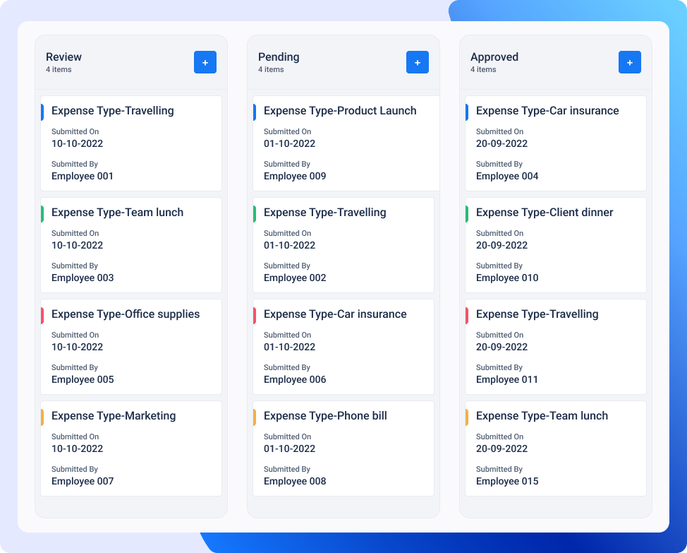This screenshot has height=553, width=687.
Task: Click the date on Marketing card
Action: coord(77,448)
